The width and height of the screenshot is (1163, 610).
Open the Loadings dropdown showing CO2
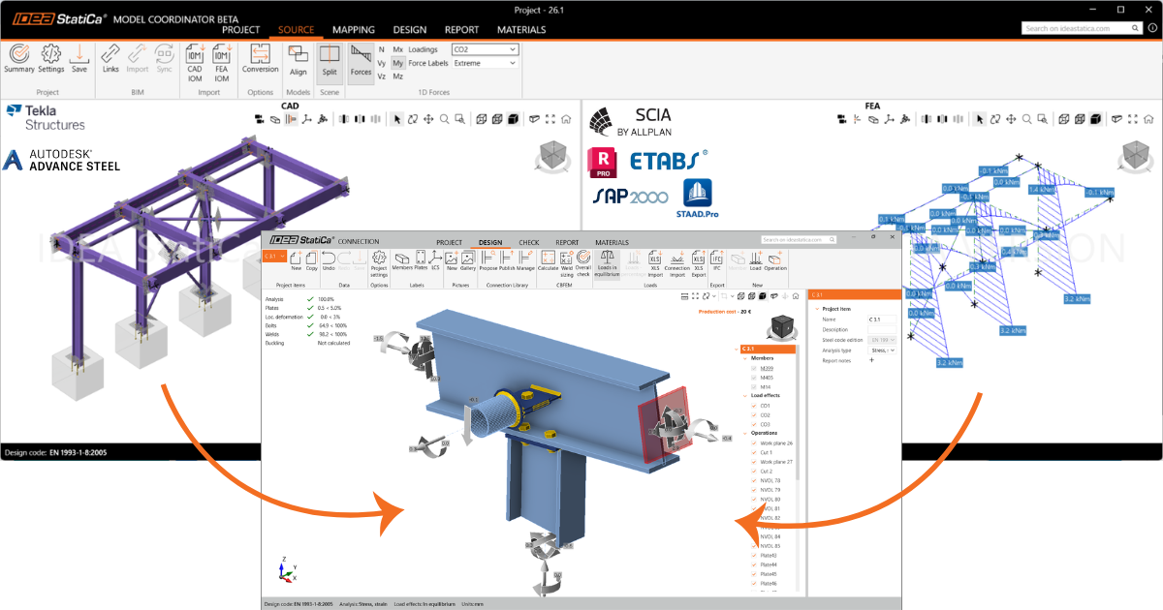[x=486, y=49]
